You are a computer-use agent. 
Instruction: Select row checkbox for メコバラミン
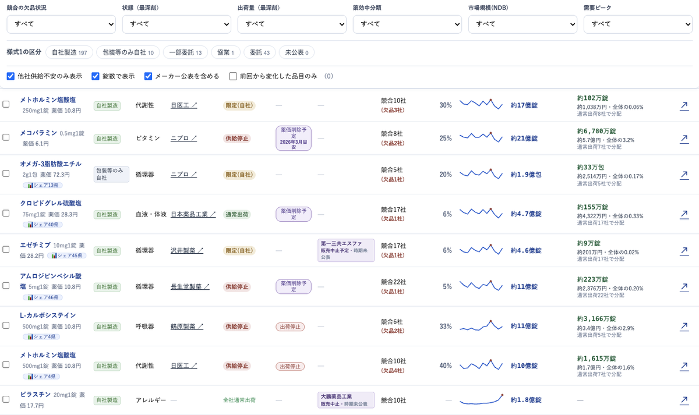(x=6, y=137)
